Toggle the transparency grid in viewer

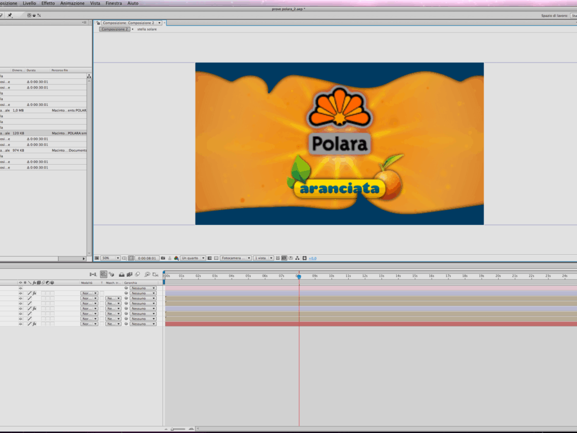(x=216, y=258)
